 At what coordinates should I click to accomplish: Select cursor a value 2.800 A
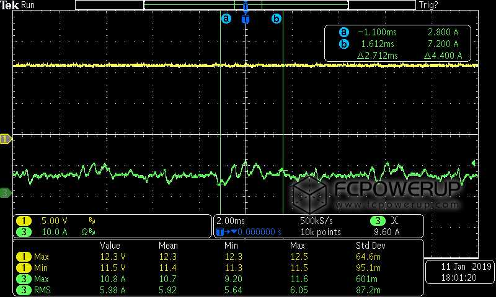click(443, 32)
